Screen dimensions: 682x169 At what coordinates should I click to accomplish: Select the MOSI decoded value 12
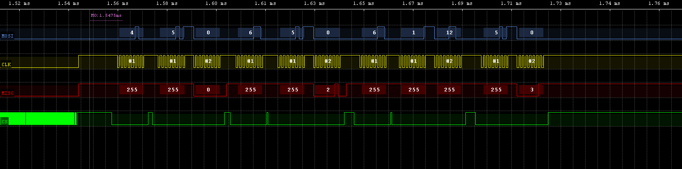pyautogui.click(x=449, y=33)
